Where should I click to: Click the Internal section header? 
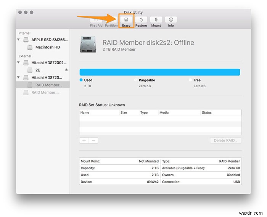click(24, 33)
